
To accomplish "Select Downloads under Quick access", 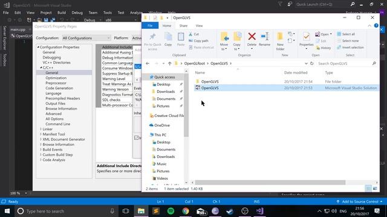I will pos(166,92).
